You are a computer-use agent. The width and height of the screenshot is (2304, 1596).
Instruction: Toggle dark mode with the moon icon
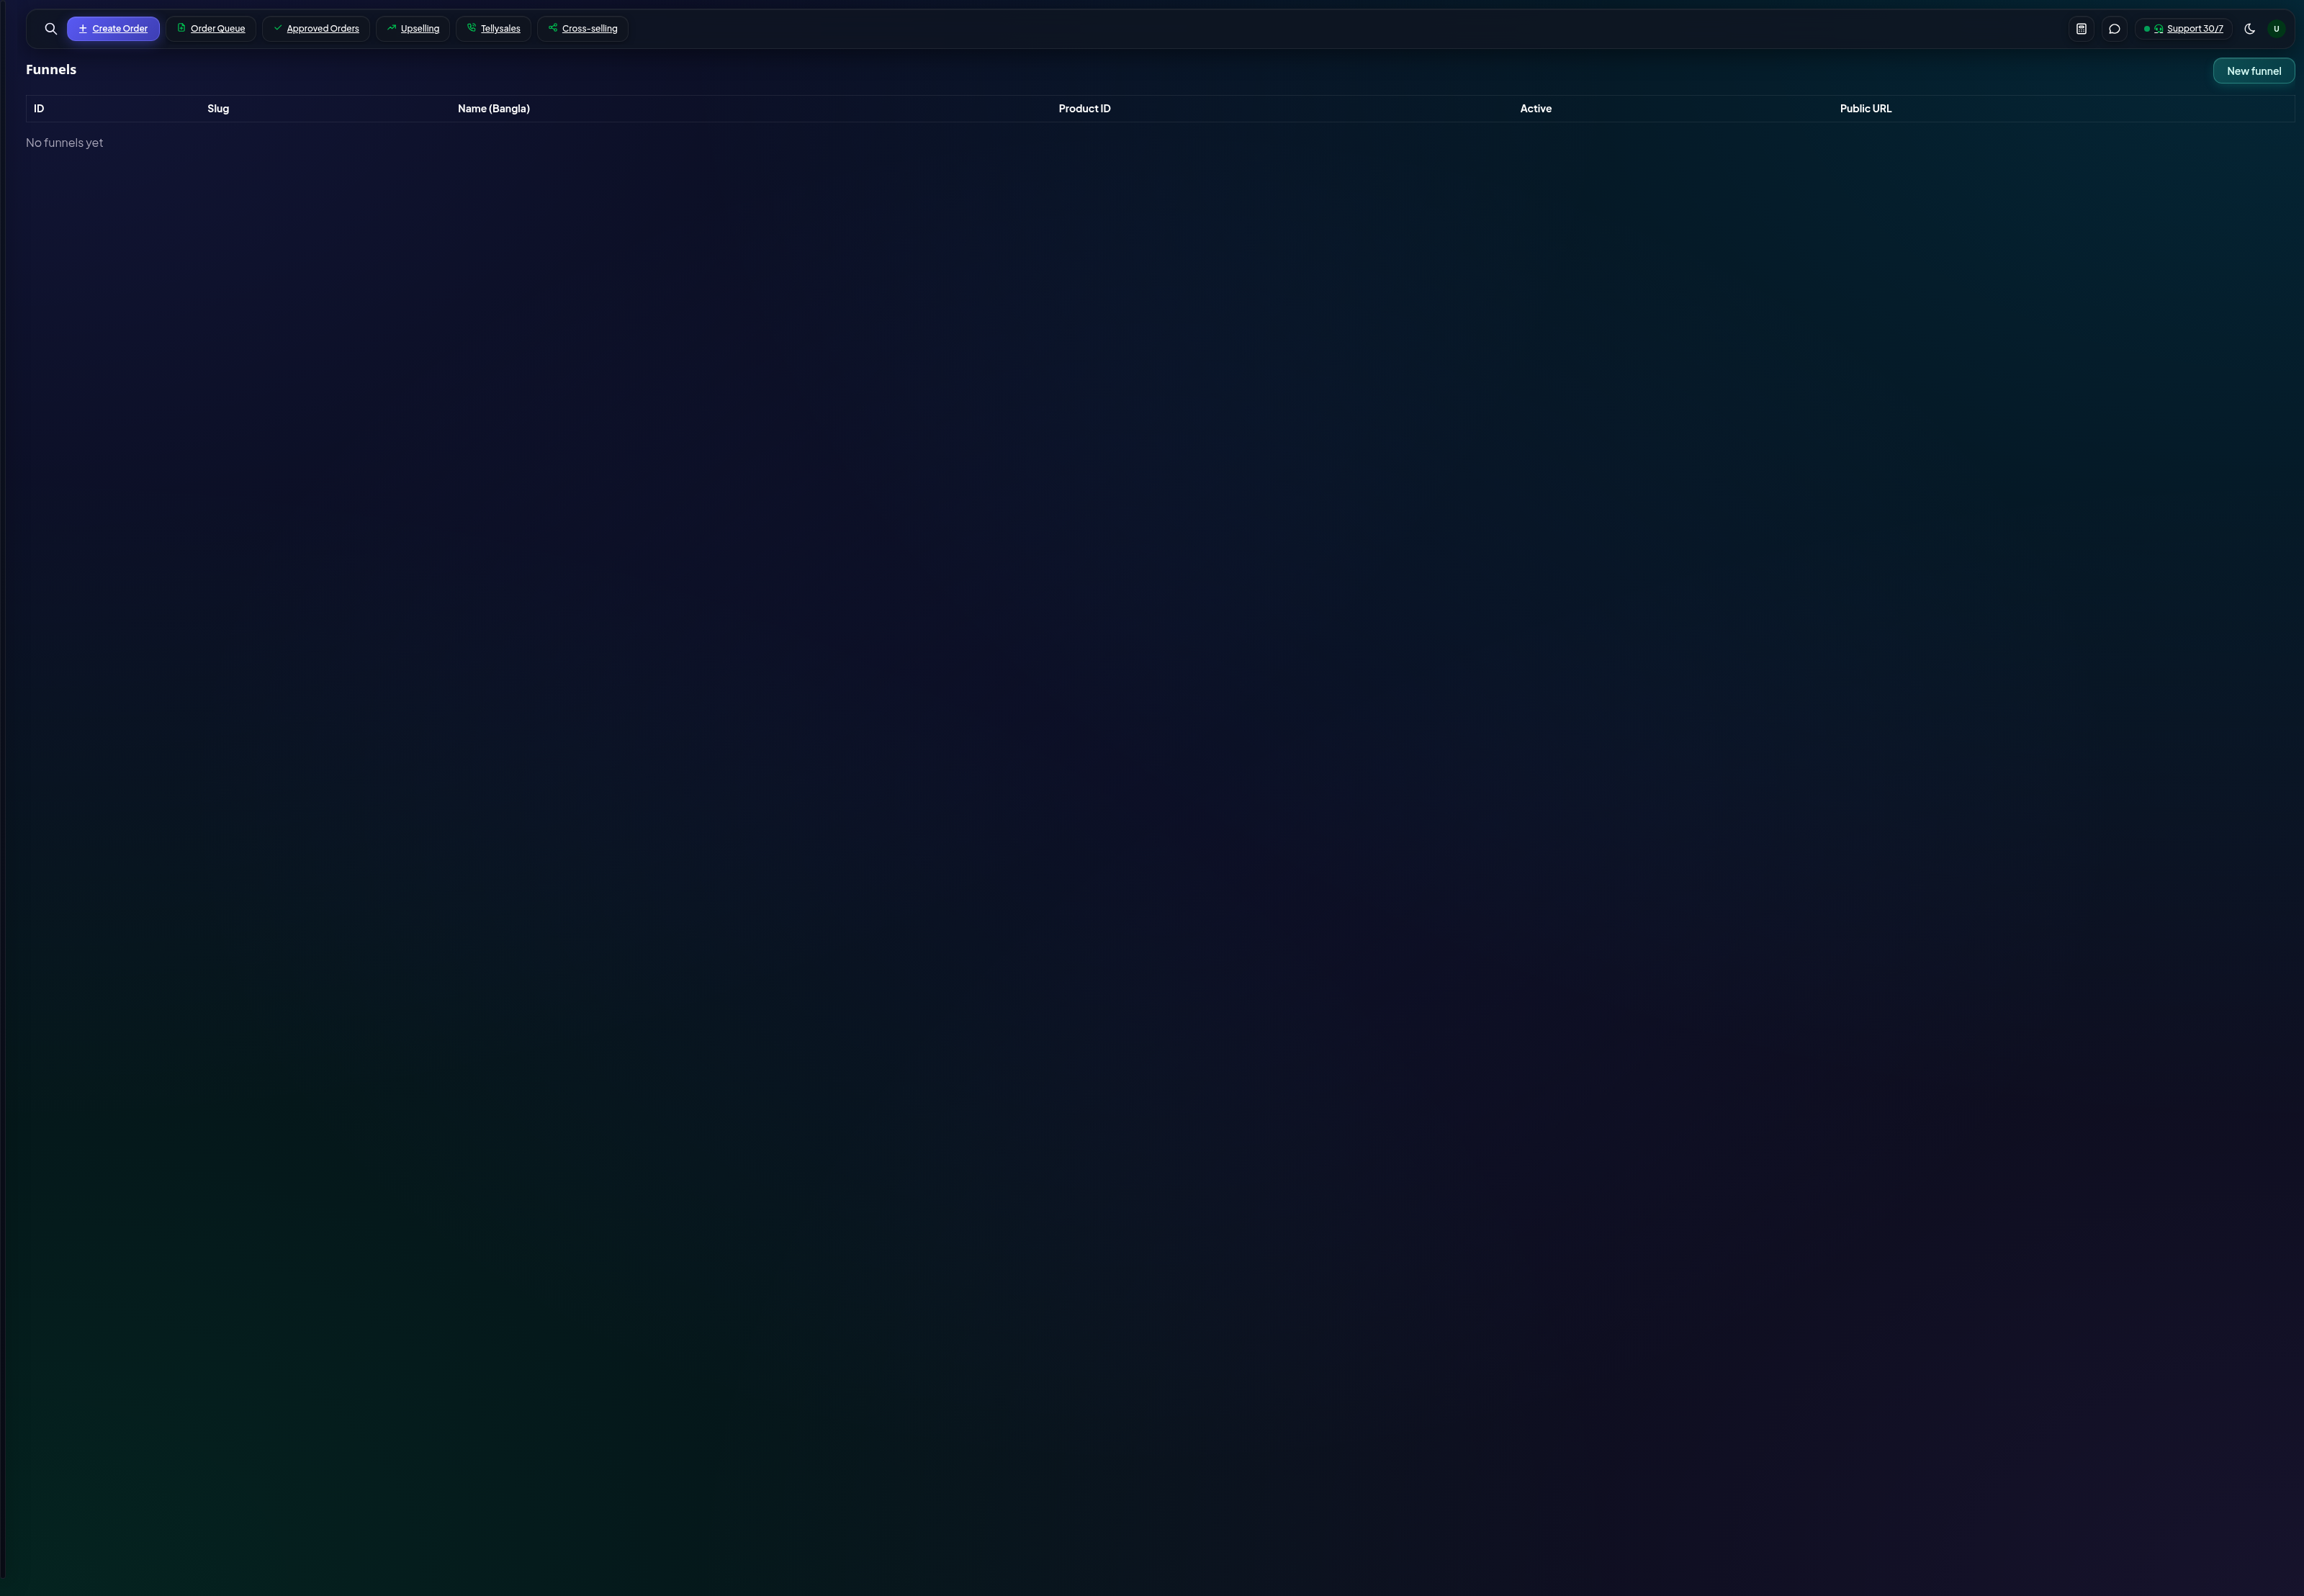tap(2250, 29)
